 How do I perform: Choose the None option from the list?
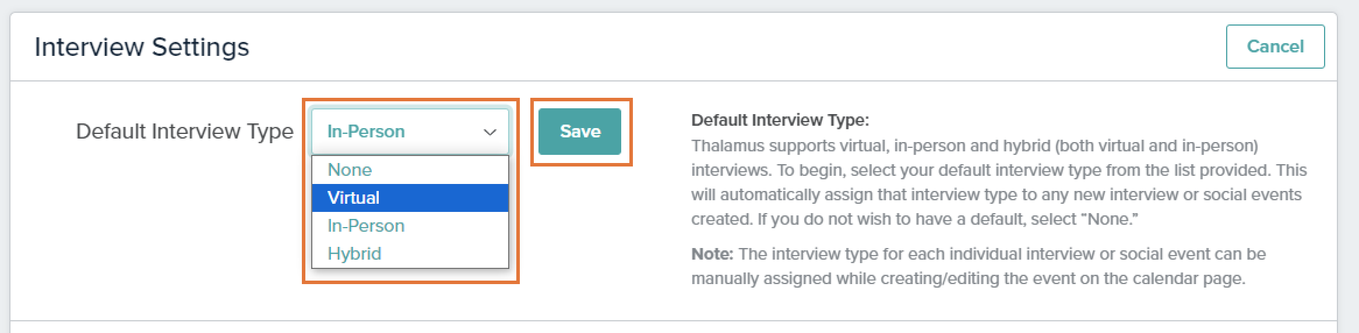point(350,169)
